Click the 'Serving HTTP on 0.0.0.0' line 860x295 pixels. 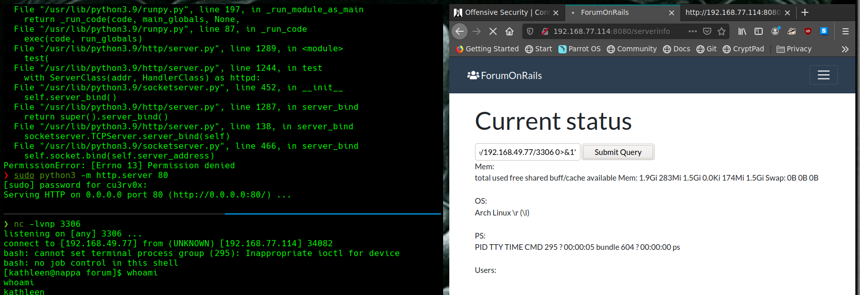[x=147, y=195]
